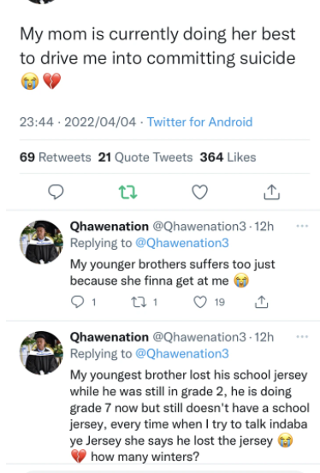View the 21 Quote Tweets list
Image resolution: width=320 pixels, height=473 pixels.
point(145,157)
